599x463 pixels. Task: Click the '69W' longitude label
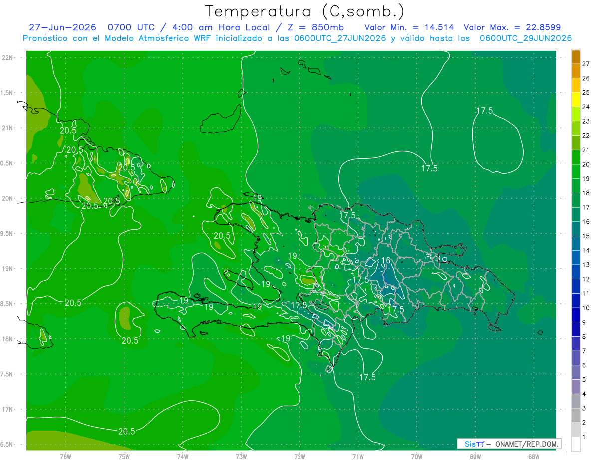click(475, 456)
